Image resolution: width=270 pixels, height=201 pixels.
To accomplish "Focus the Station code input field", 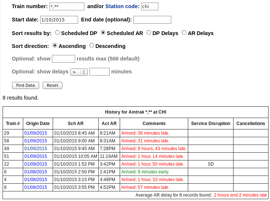I will pyautogui.click(x=150, y=7).
